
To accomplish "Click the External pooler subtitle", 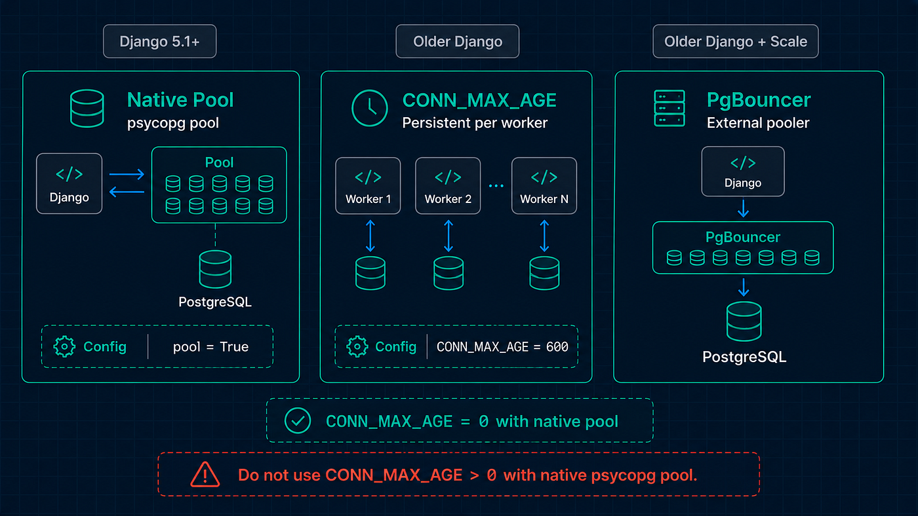I will pos(758,123).
